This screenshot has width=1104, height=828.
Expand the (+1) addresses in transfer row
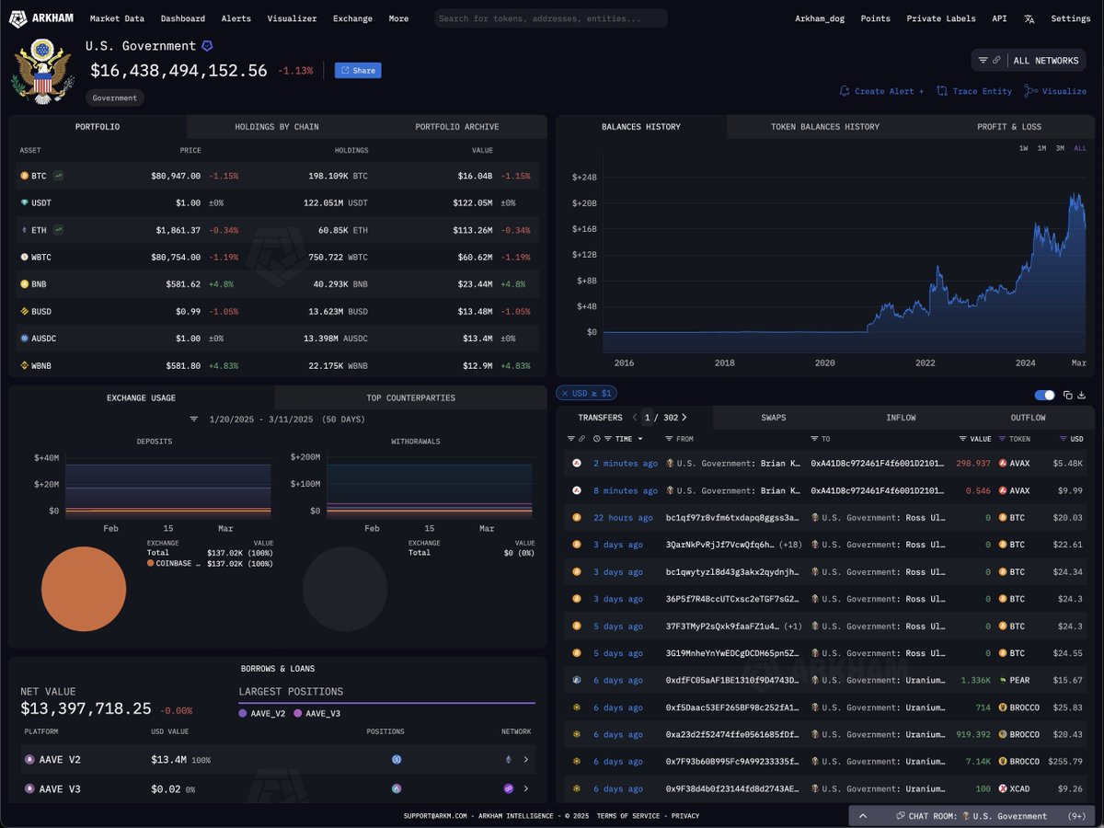click(x=794, y=627)
